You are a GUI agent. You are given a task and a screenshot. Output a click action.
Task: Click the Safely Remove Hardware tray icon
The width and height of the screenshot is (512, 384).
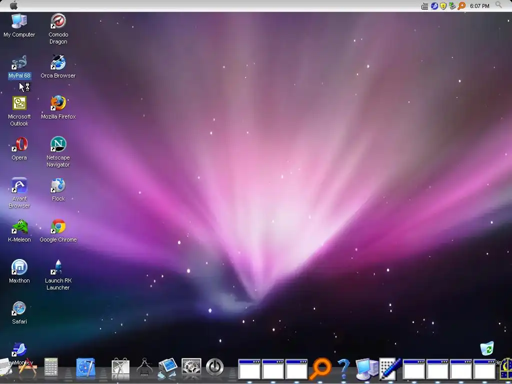452,5
